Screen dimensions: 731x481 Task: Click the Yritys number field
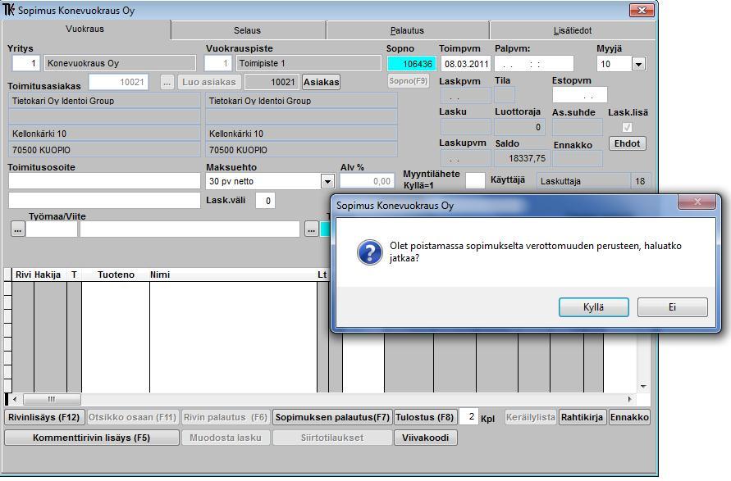26,63
